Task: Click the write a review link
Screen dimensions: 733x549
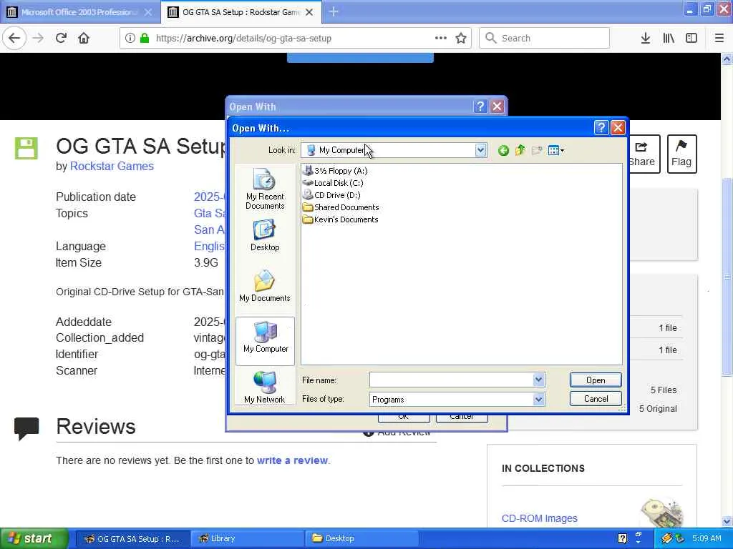Action: tap(292, 460)
